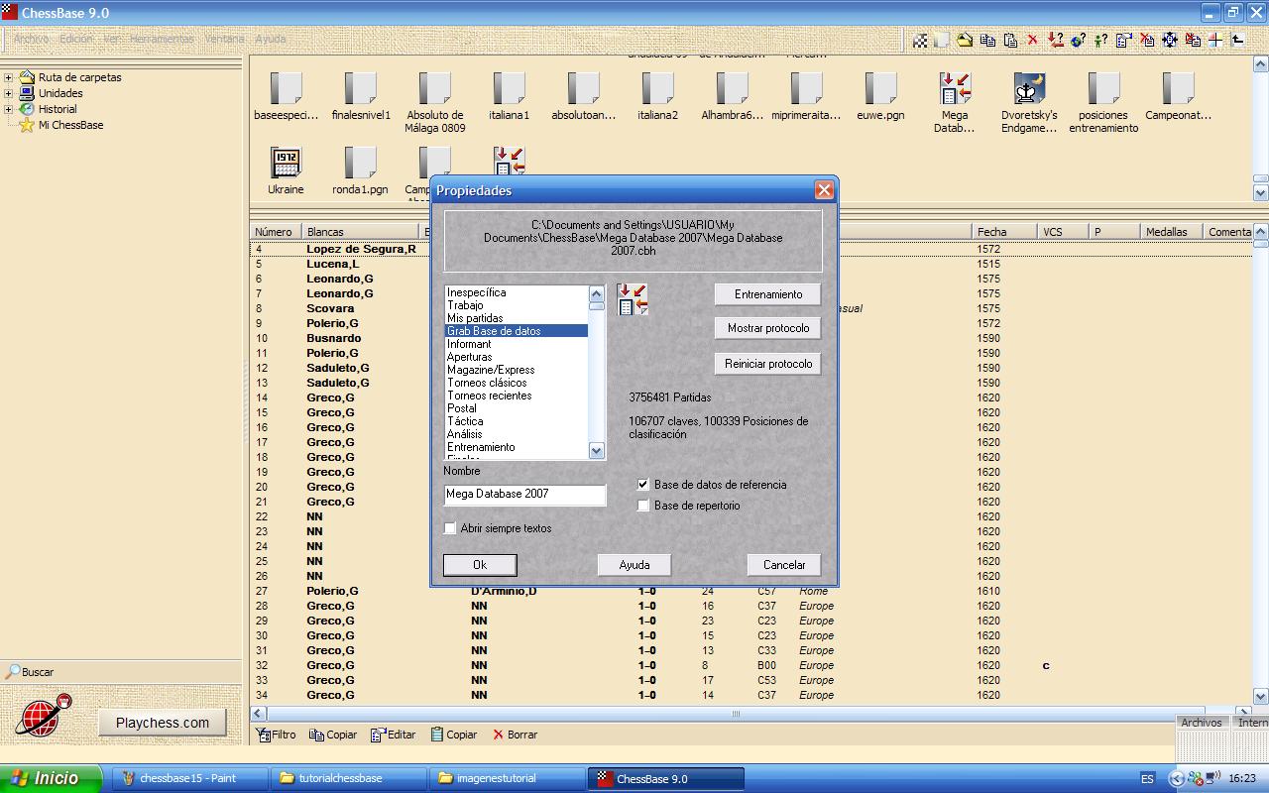Select game row 4, Lopez de Segura,R

[x=750, y=249]
